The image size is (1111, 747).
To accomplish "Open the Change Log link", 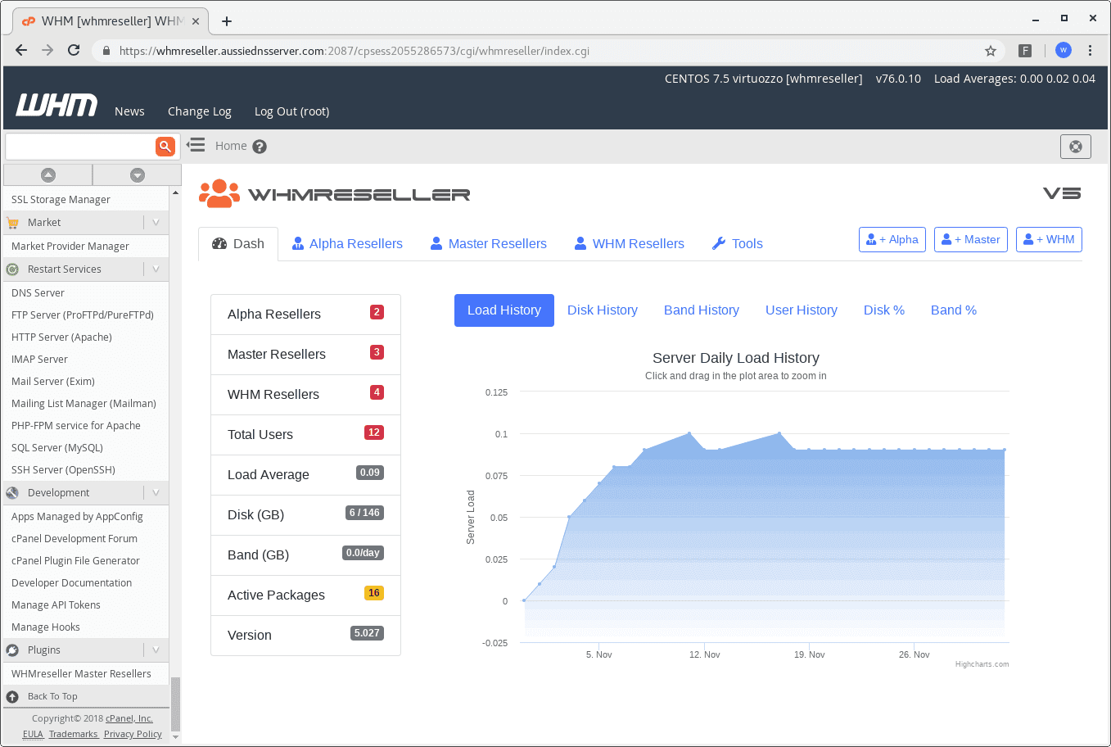I will coord(200,111).
